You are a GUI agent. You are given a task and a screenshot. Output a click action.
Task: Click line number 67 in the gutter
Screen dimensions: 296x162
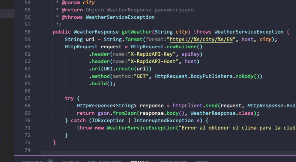point(27,98)
